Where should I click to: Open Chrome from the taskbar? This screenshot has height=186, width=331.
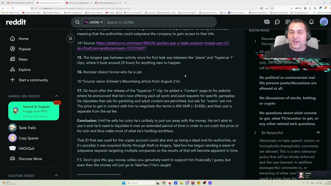tap(164, 183)
